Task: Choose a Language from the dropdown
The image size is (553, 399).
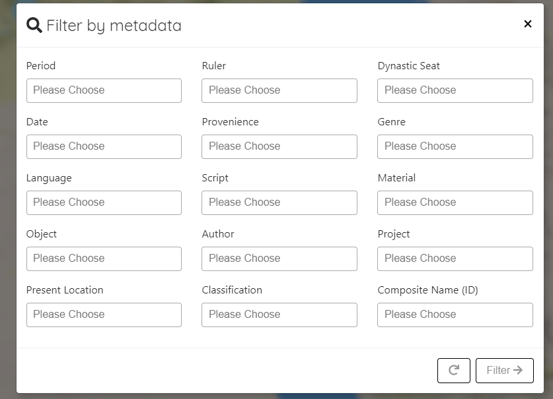Action: point(104,202)
